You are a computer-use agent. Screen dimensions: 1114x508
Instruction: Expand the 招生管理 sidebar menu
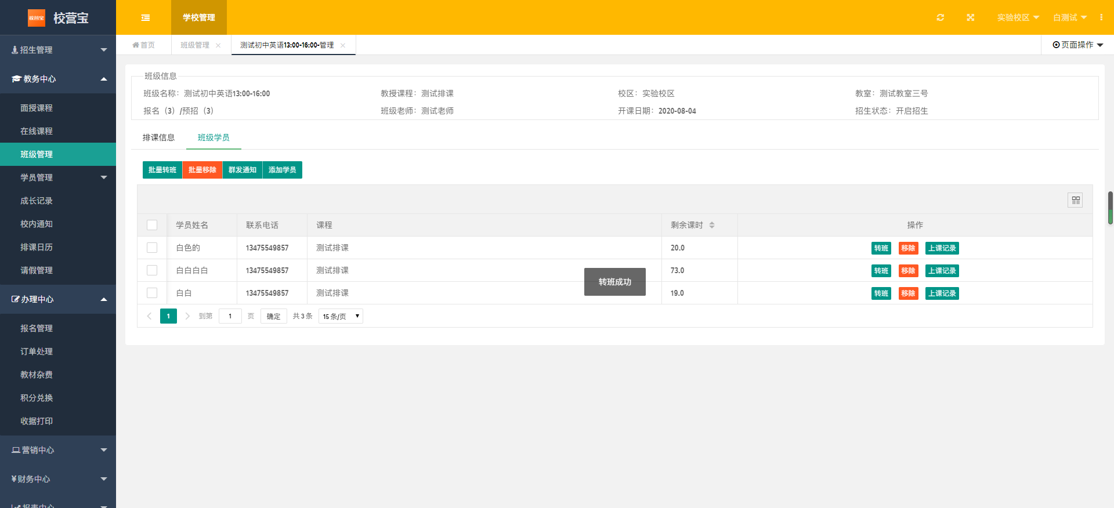coord(58,50)
